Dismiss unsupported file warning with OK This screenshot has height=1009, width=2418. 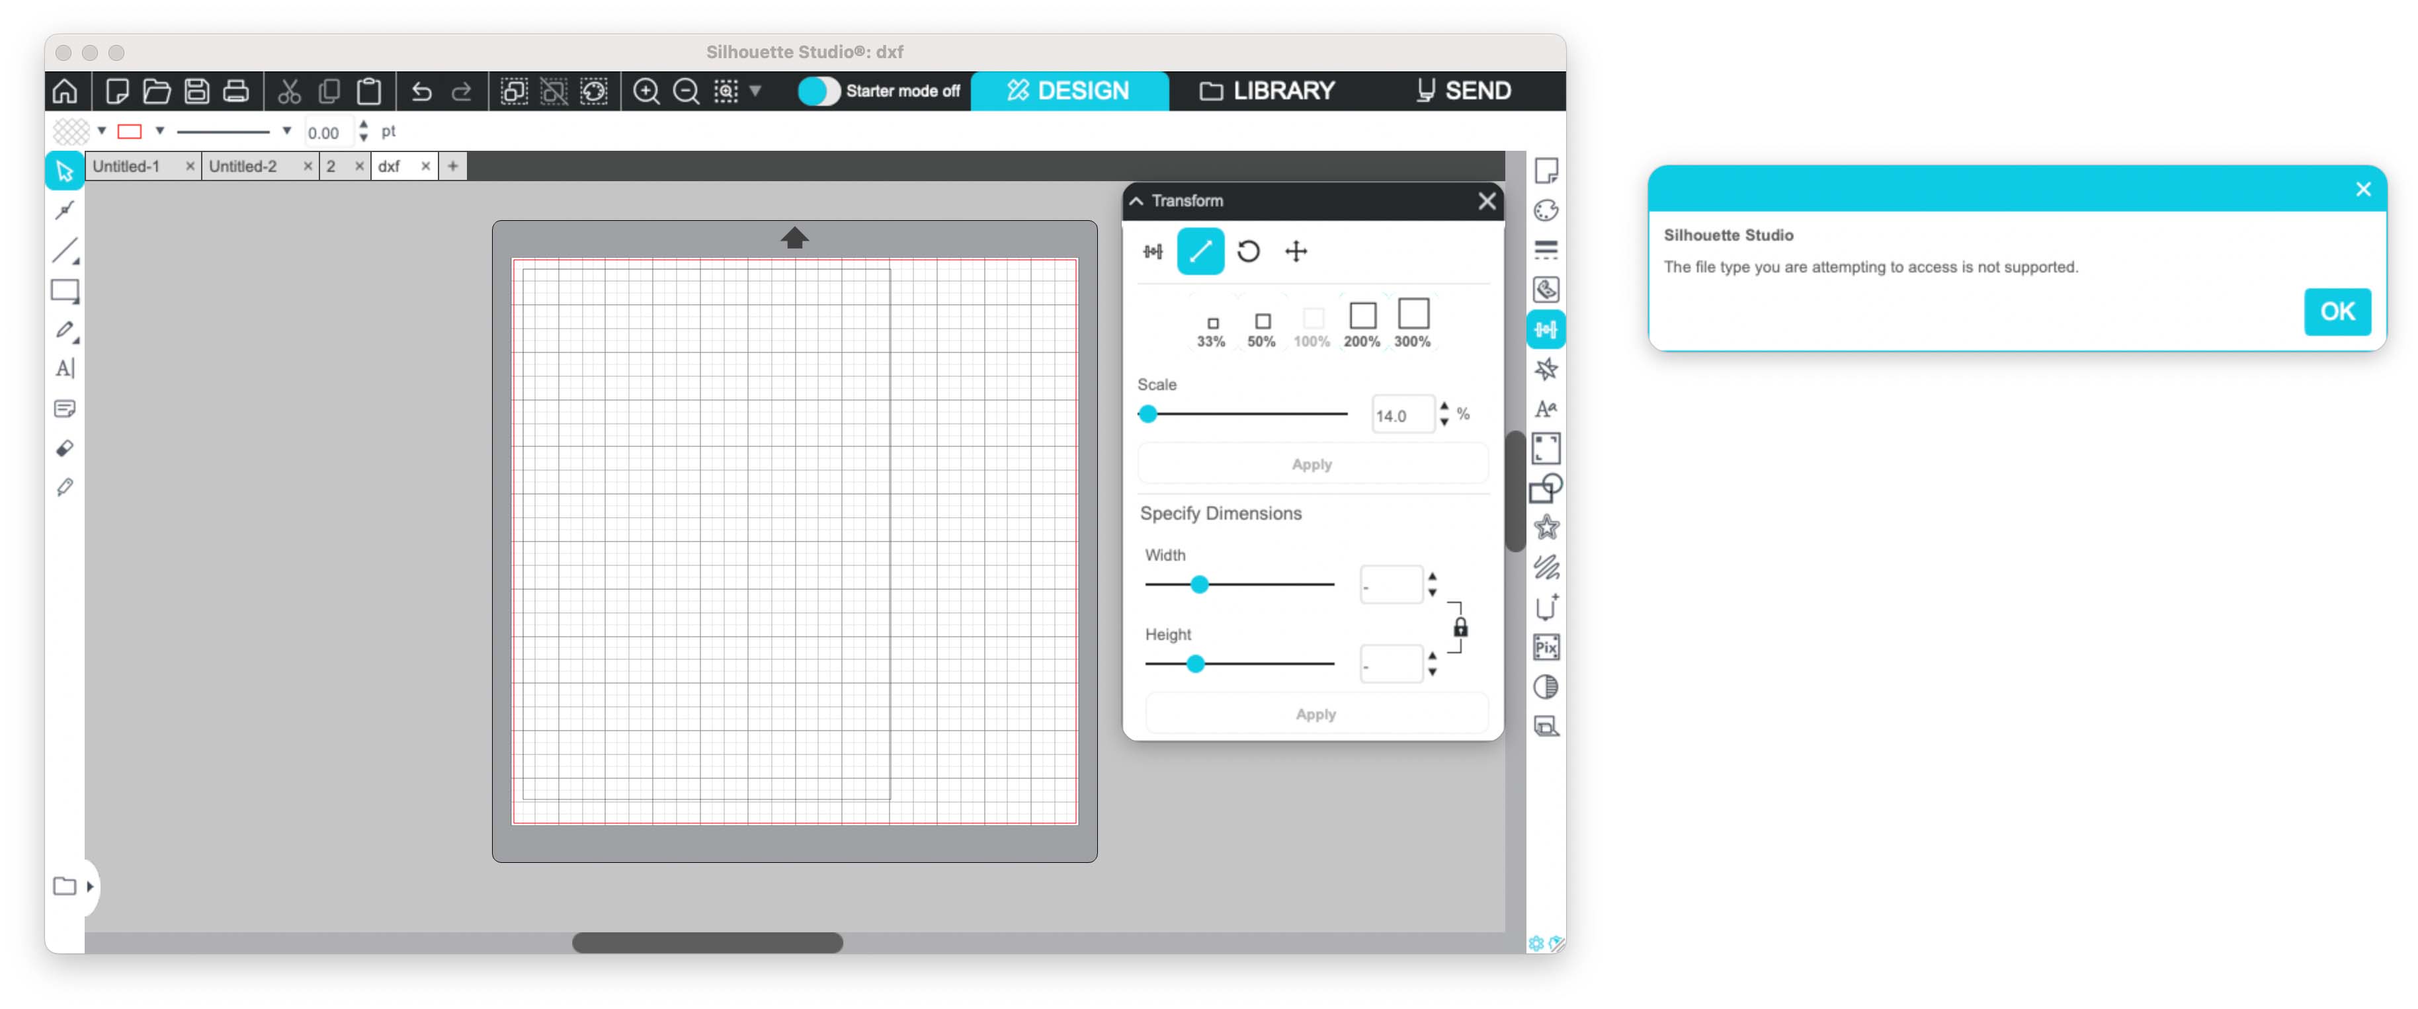pos(2337,311)
